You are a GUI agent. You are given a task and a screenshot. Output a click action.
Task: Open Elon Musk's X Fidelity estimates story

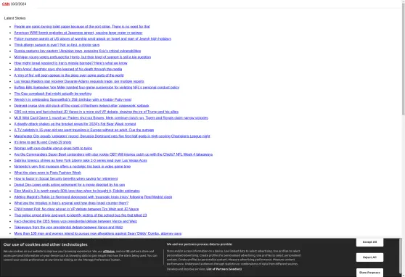(77, 191)
